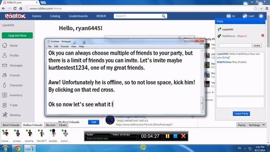This screenshot has width=270, height=152.
Task: Collapse the chat bar with the minus
Action: [264, 125]
